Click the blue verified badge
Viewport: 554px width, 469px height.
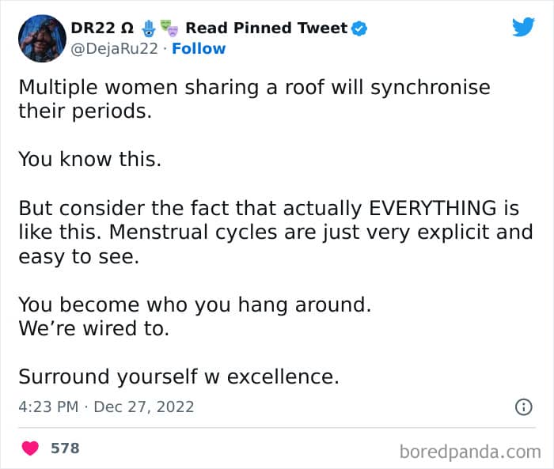[x=359, y=28]
